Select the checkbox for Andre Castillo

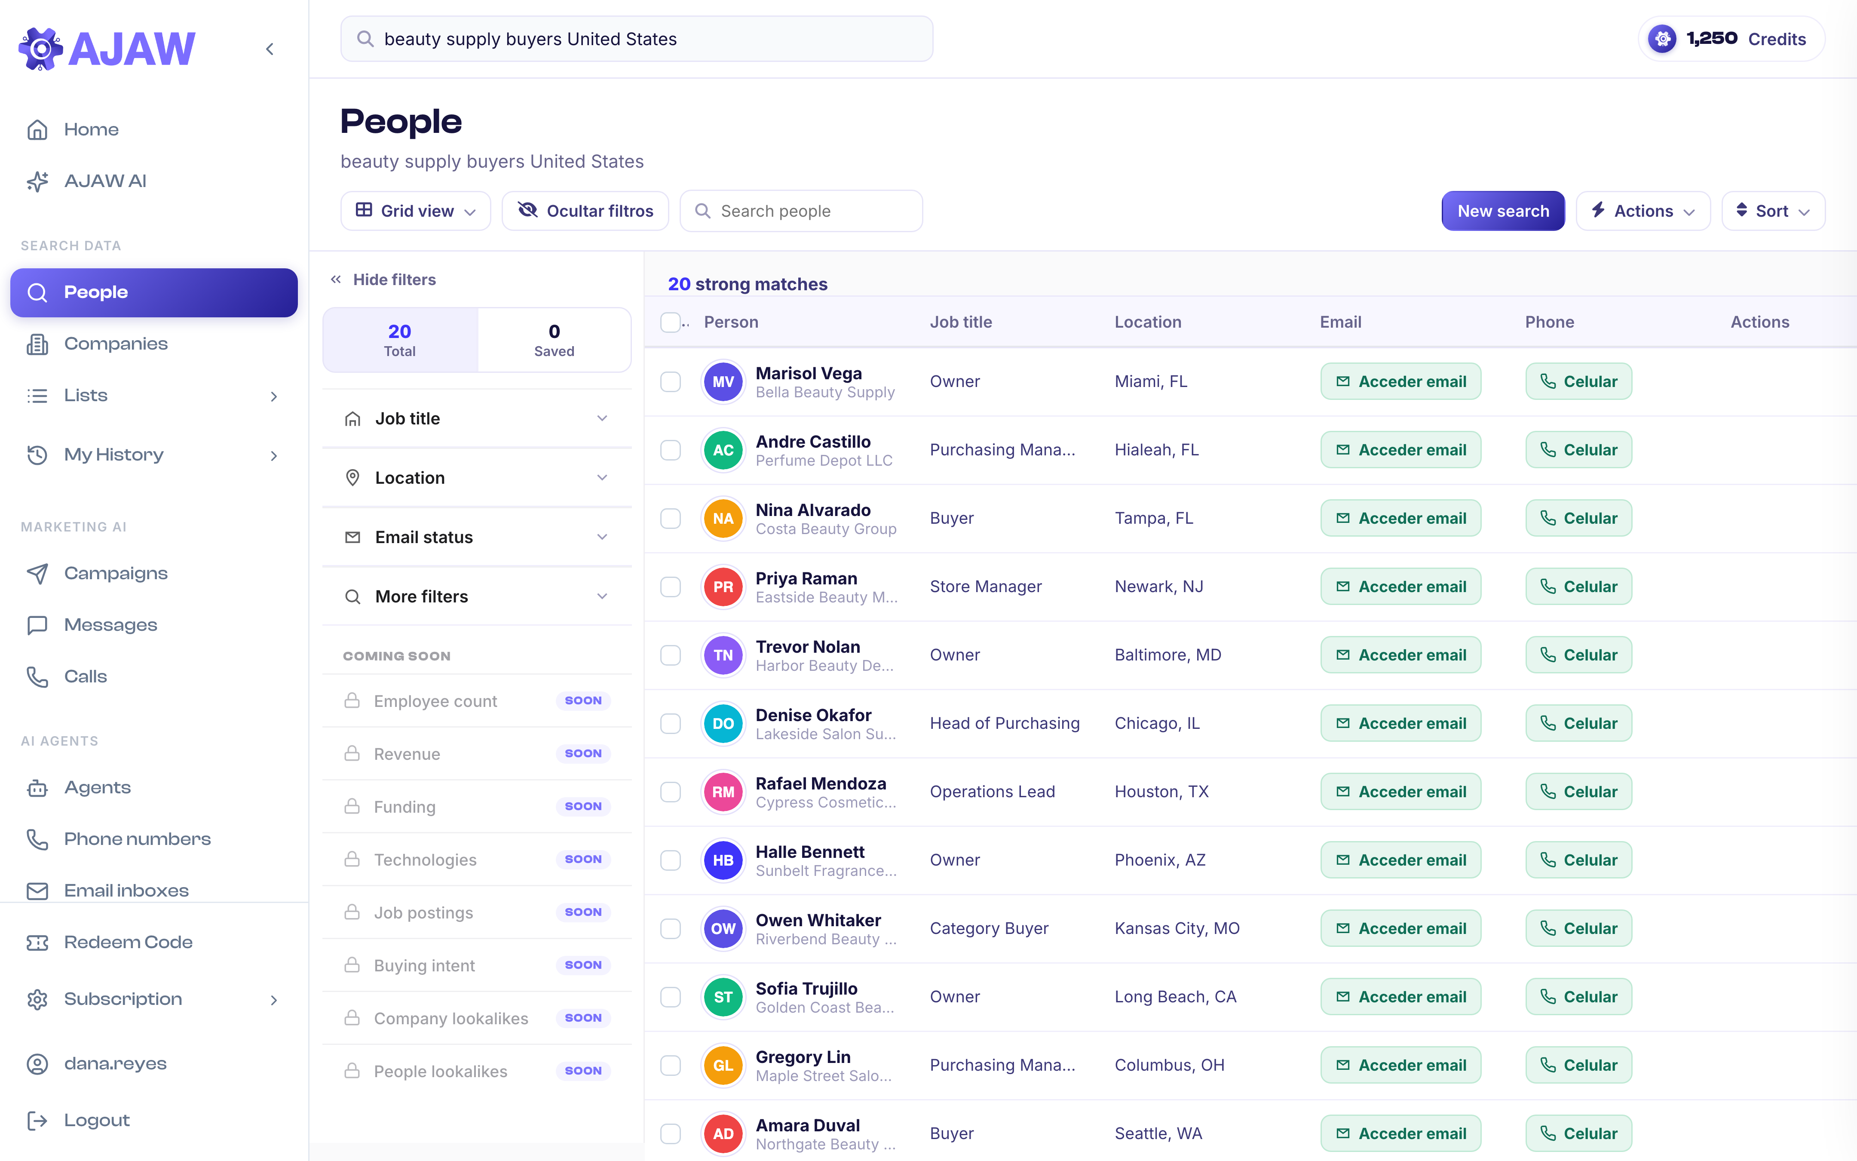click(x=671, y=450)
